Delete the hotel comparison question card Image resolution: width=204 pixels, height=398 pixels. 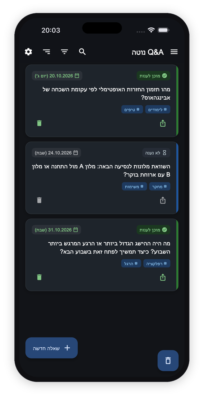tap(39, 200)
